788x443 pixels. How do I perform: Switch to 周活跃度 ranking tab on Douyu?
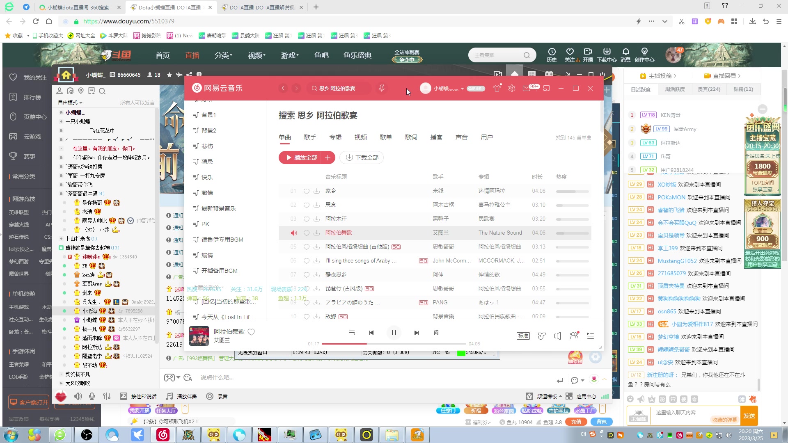click(675, 89)
